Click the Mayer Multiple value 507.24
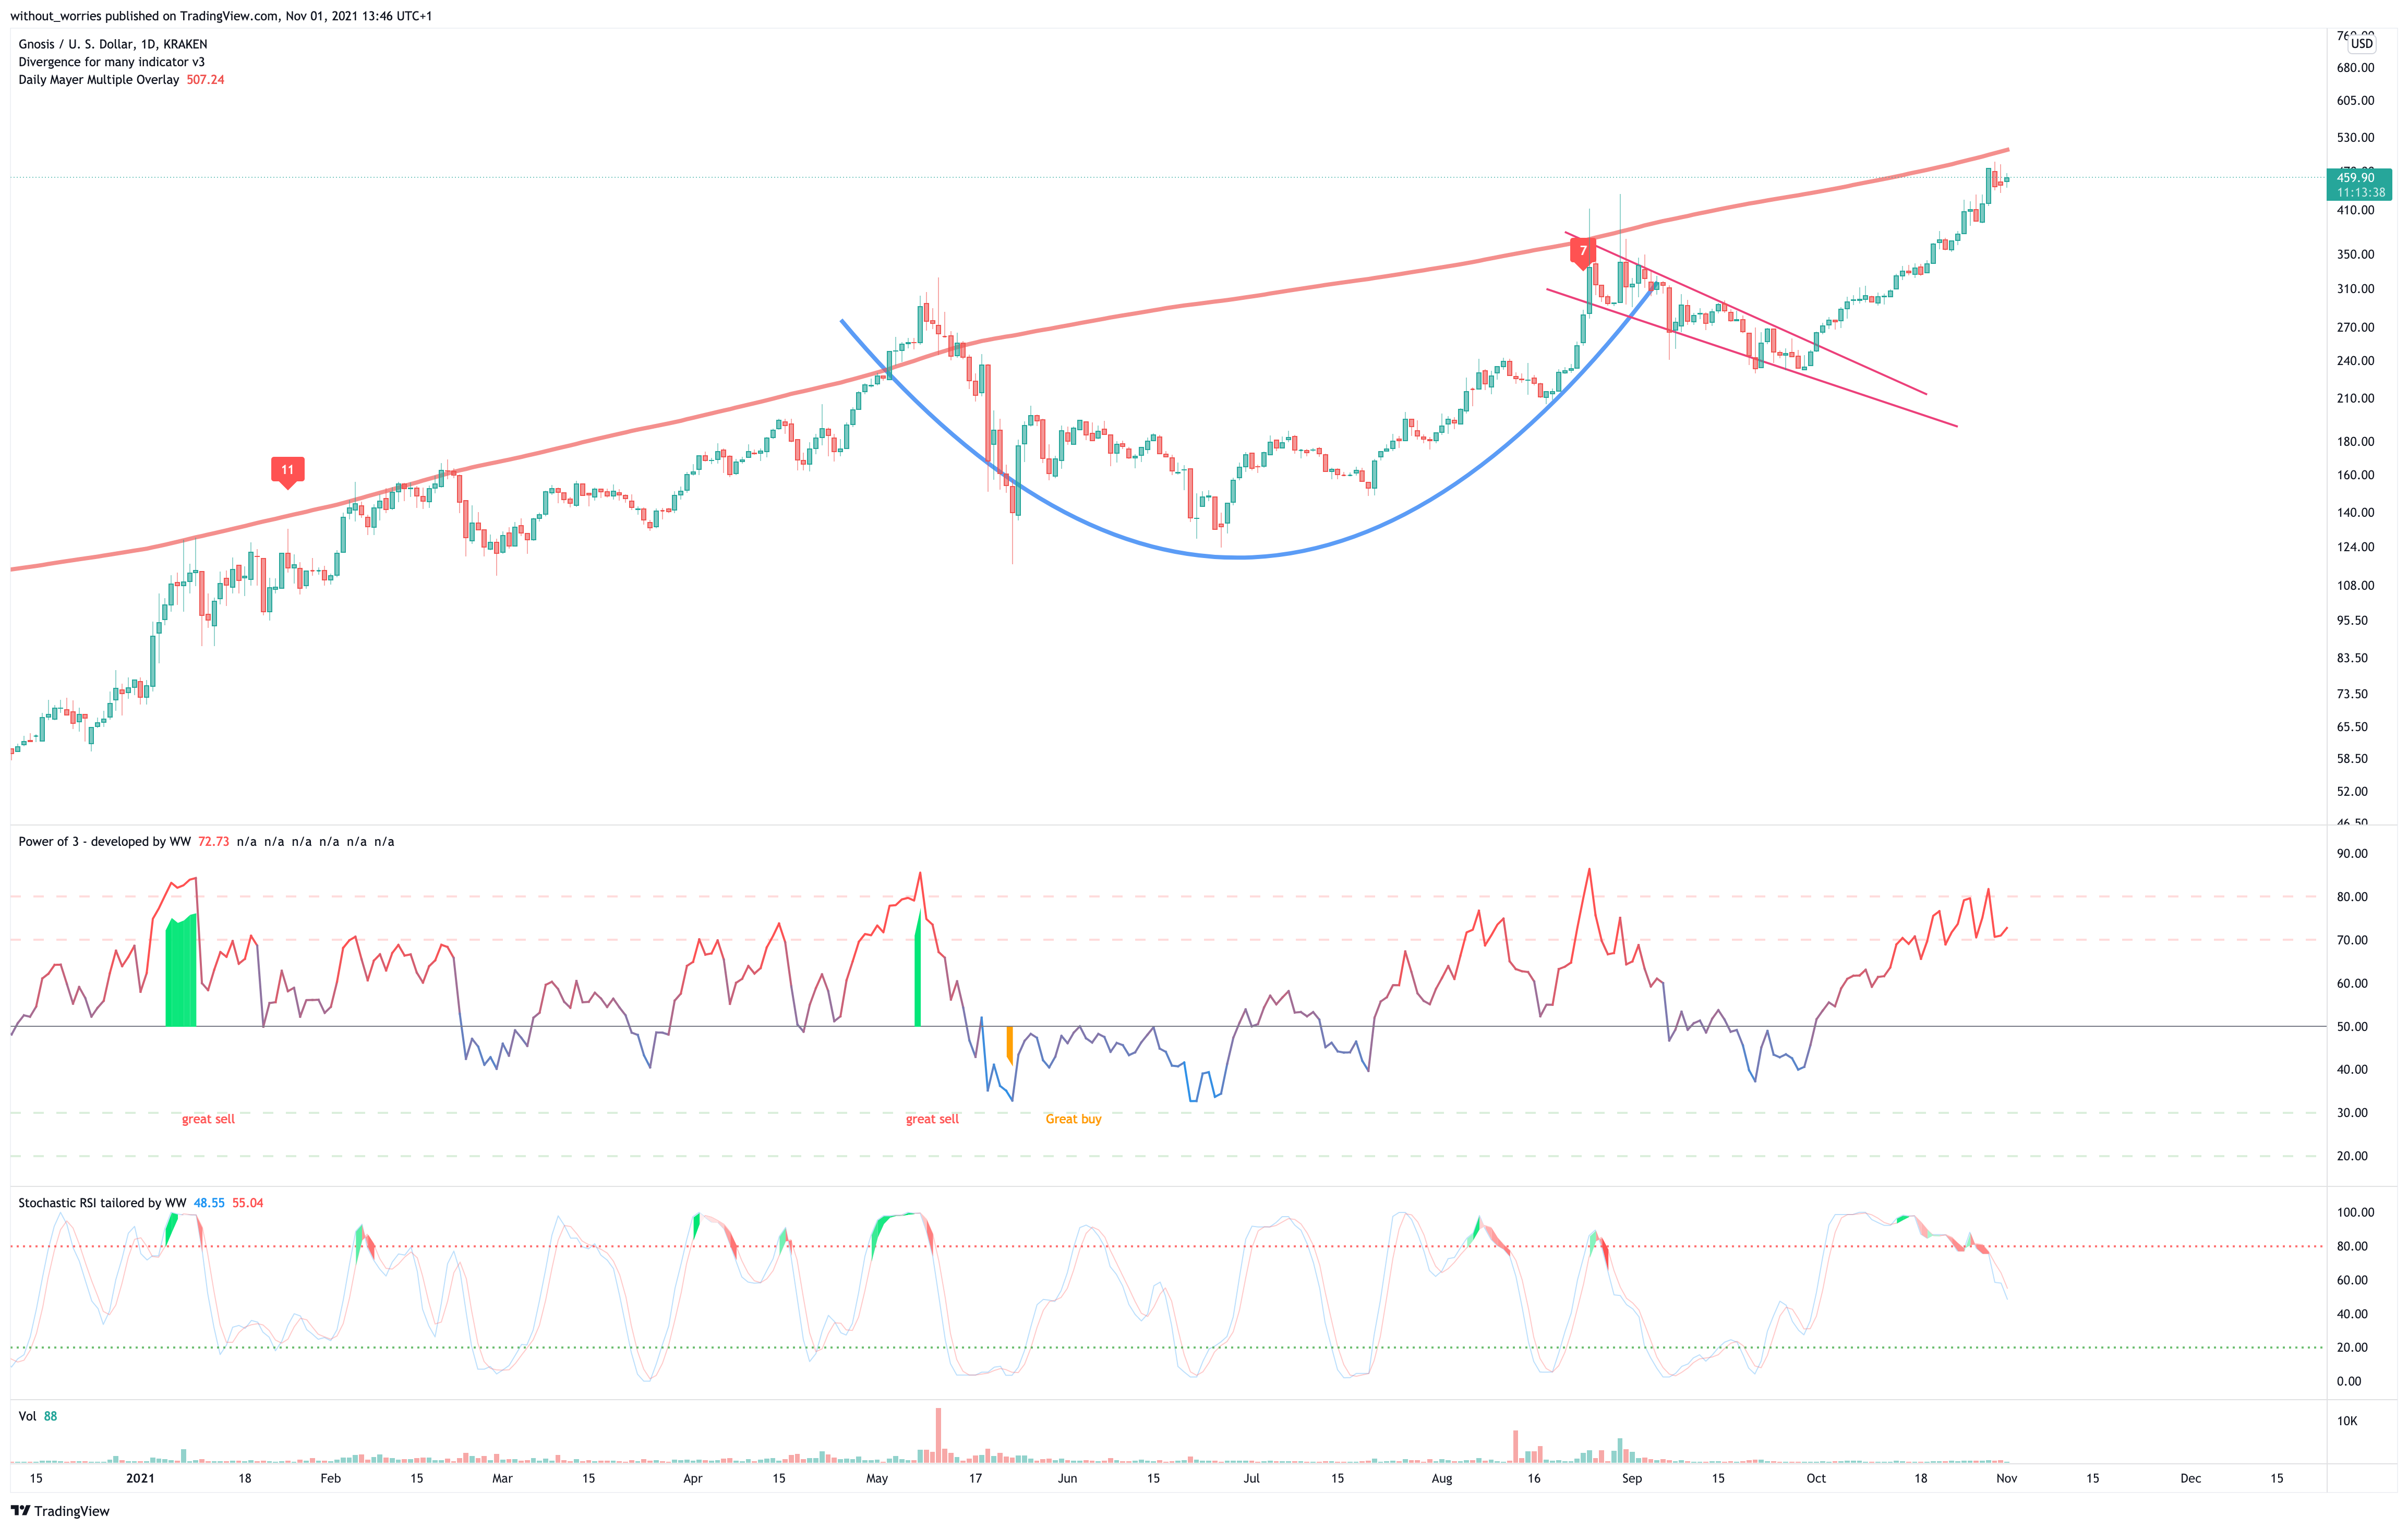 (x=205, y=80)
